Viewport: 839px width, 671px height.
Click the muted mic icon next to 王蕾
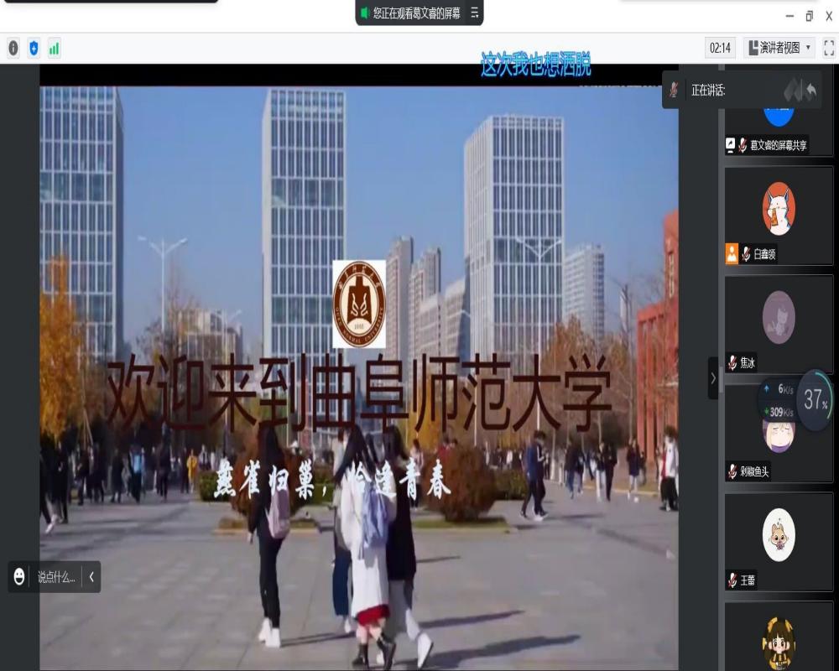(x=732, y=580)
